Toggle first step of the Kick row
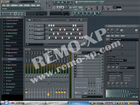The height and width of the screenshot is (105, 140). coord(49,26)
